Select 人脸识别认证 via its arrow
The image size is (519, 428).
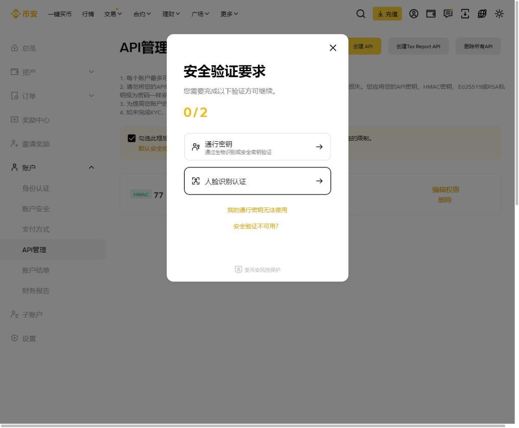(319, 181)
